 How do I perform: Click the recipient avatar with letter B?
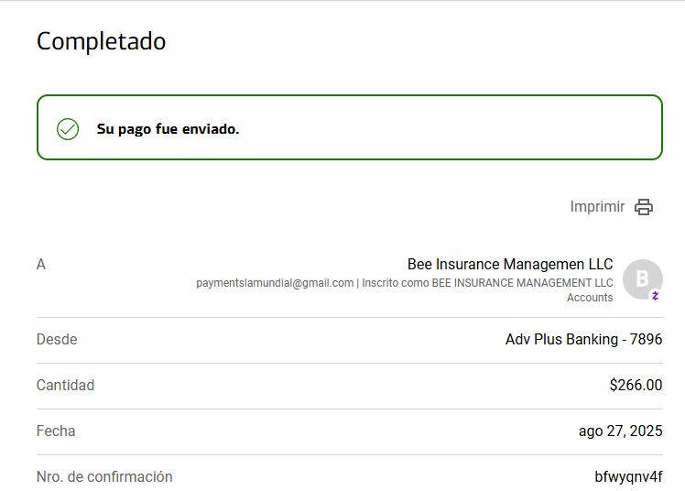[x=642, y=278]
